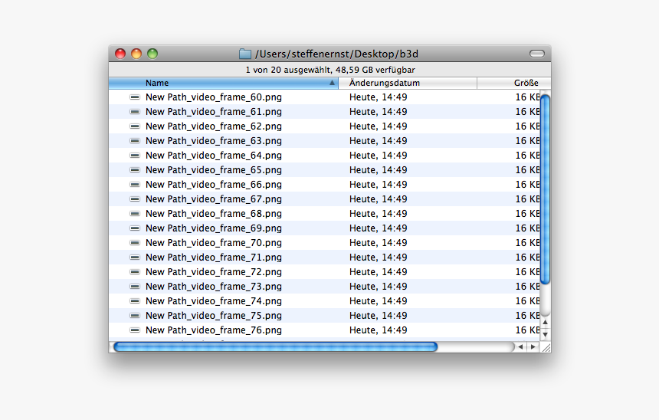Click the window resize grip corner

tap(546, 347)
